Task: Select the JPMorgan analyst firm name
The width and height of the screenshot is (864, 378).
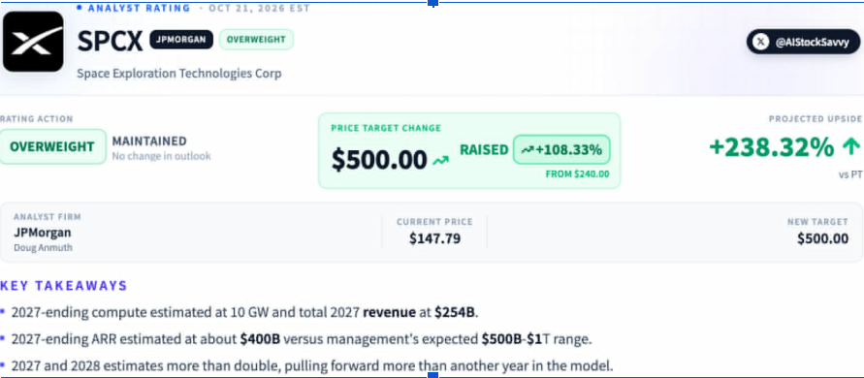Action: click(43, 233)
